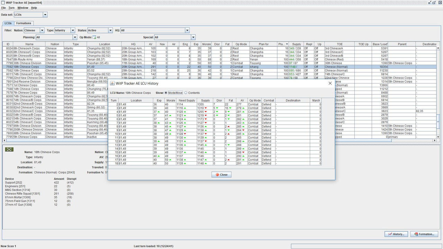The width and height of the screenshot is (443, 249).
Task: Open the Special filter dropdown
Action: pyautogui.click(x=193, y=37)
